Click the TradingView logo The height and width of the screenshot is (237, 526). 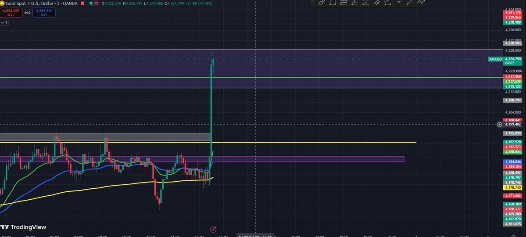click(x=23, y=227)
